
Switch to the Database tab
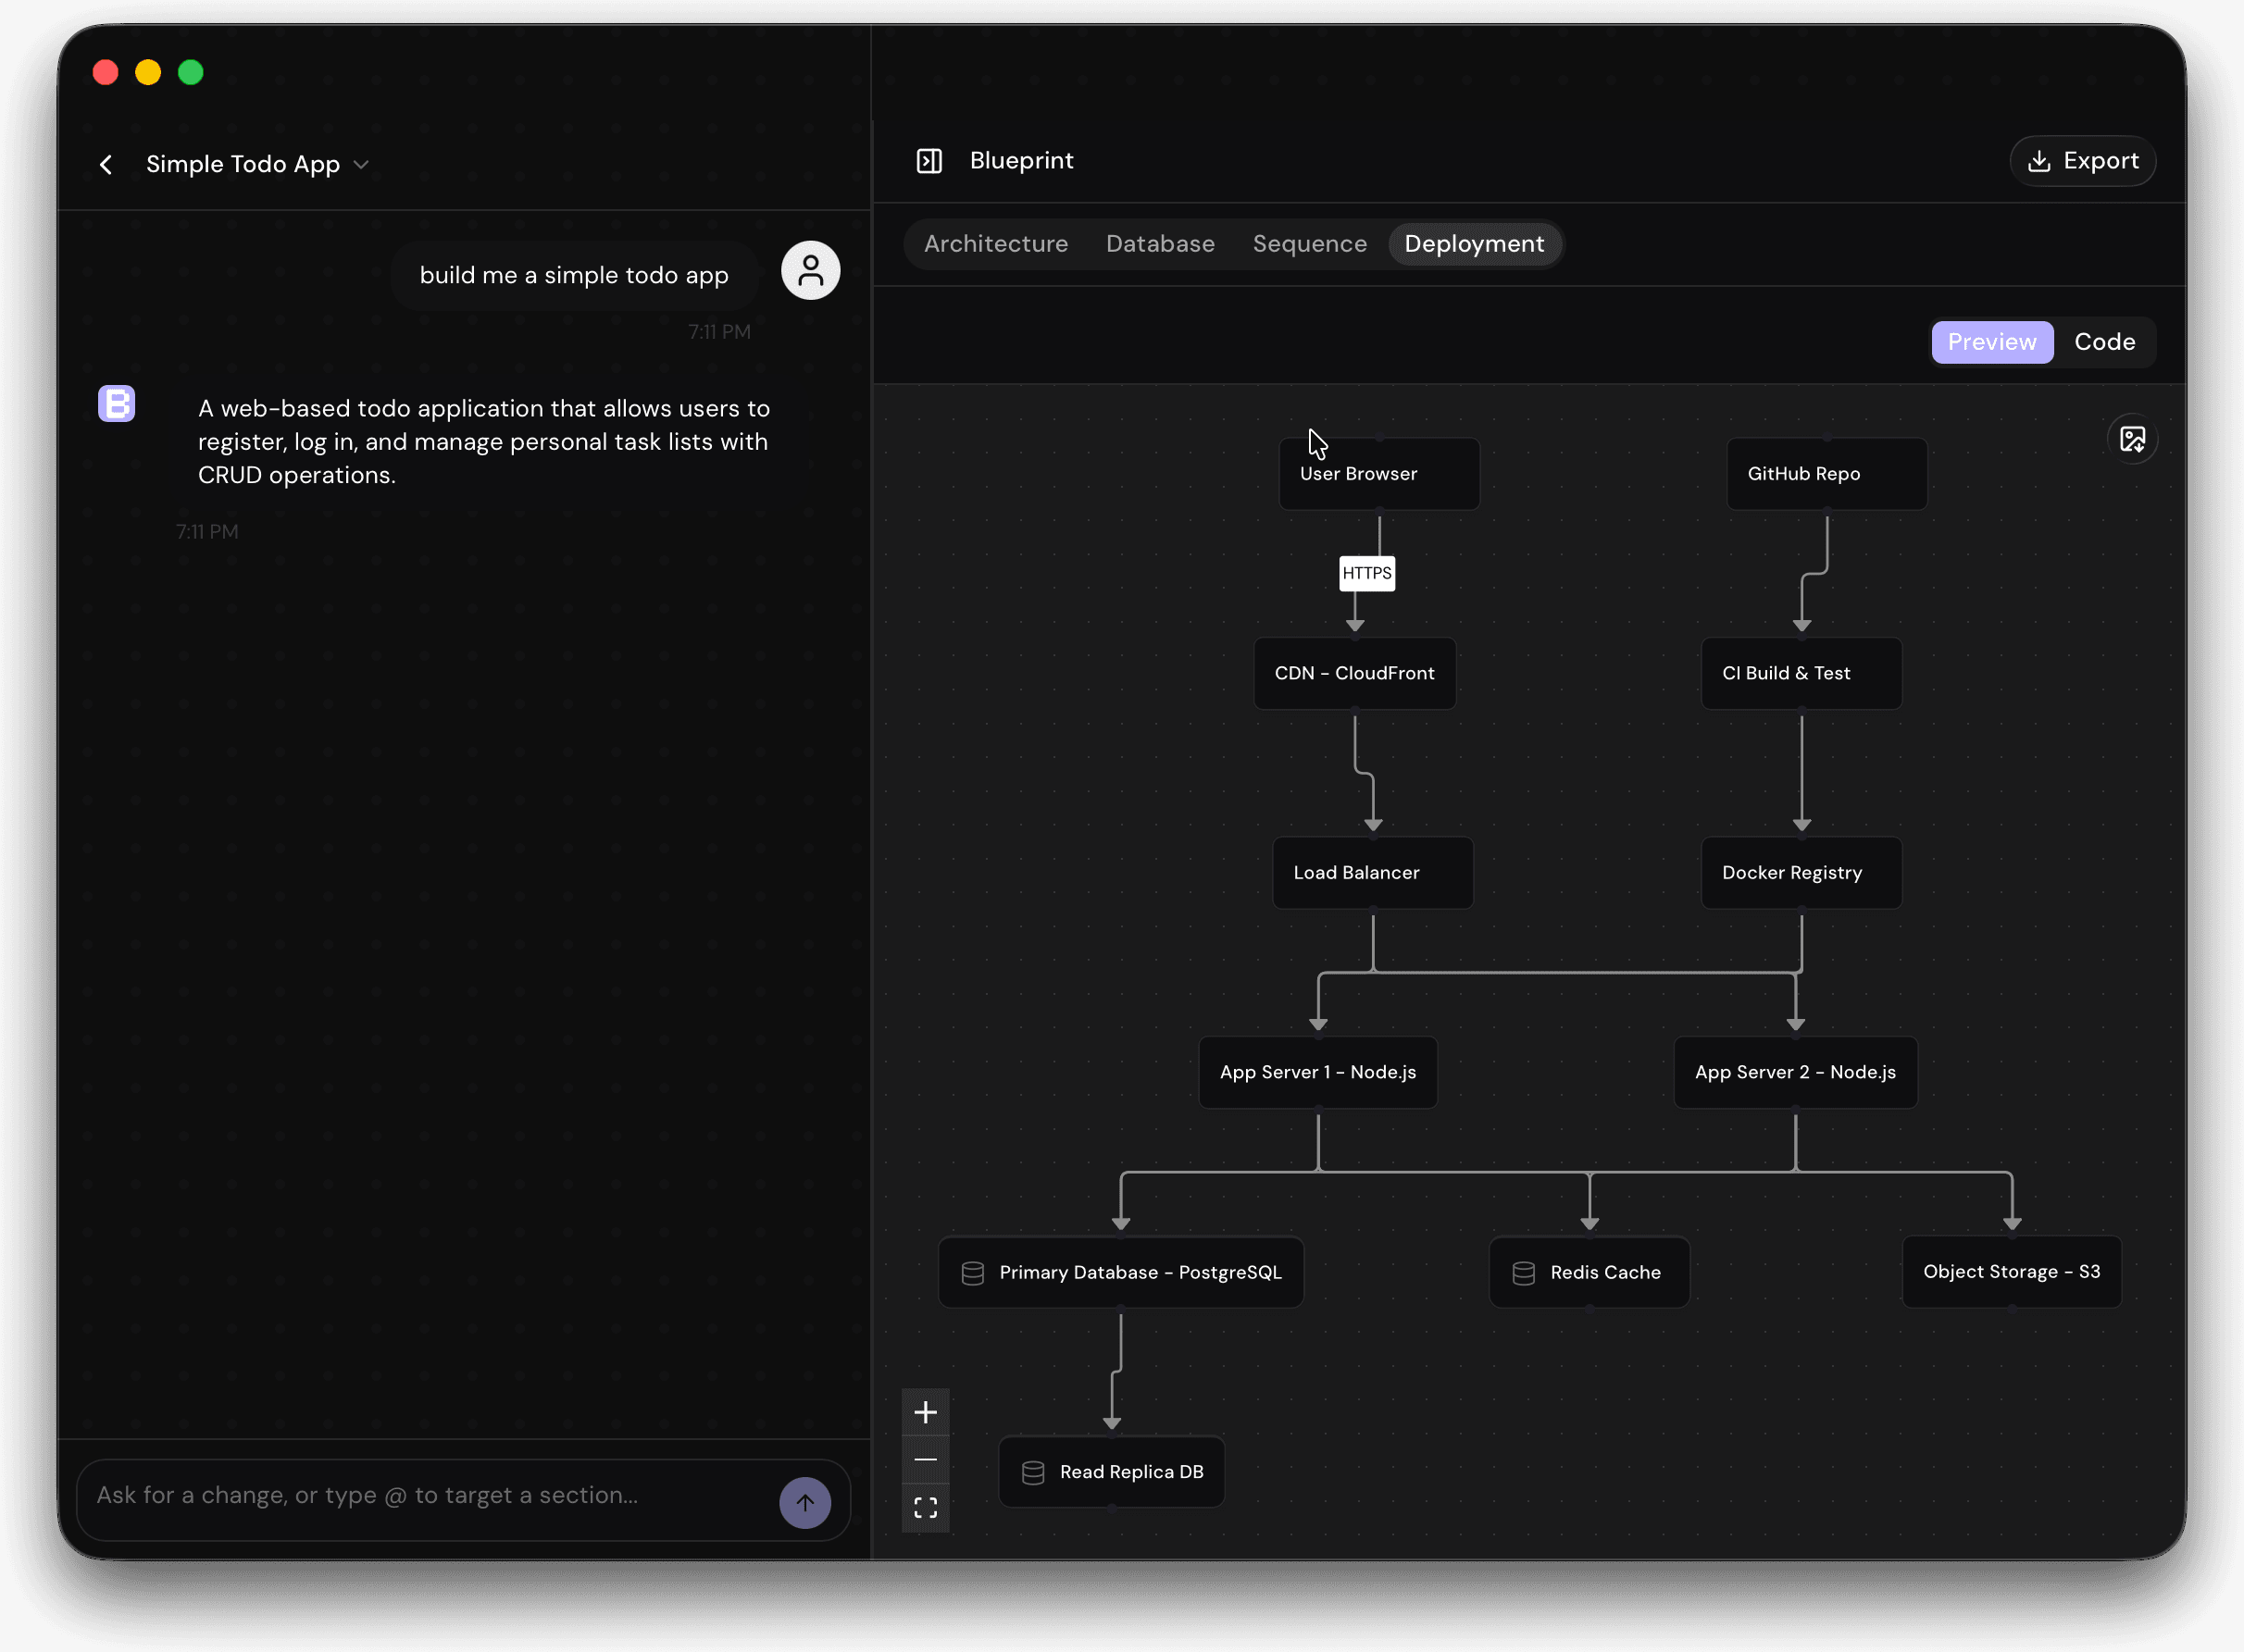pos(1160,244)
